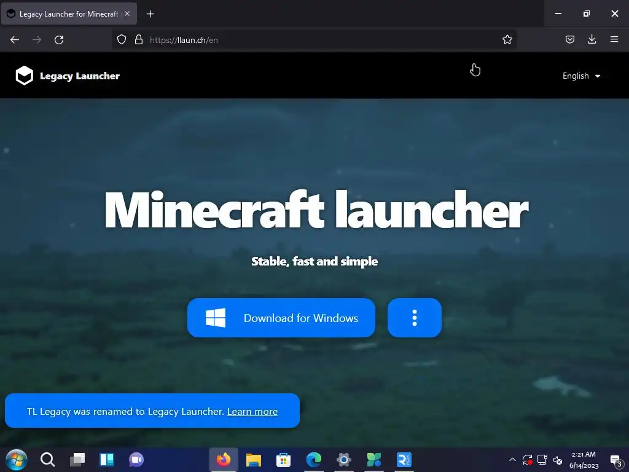Click the TL Legacy was renamed notice text
The image size is (629, 472).
click(x=125, y=411)
